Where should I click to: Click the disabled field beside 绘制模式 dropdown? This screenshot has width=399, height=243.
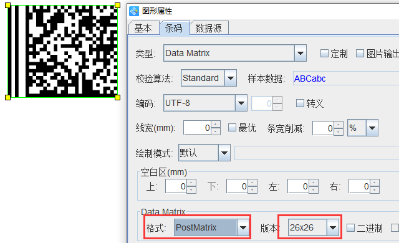click(317, 153)
